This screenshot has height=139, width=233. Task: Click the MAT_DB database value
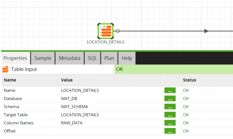[x=69, y=99]
